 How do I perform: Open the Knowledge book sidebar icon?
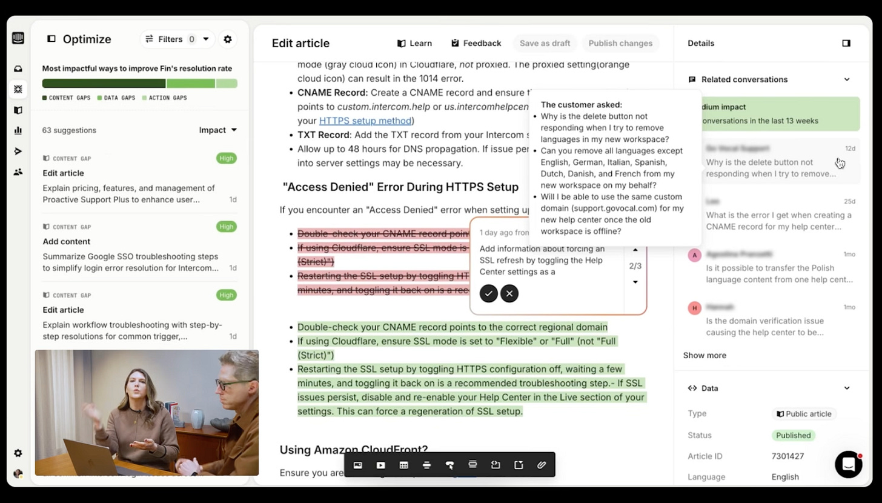(x=18, y=110)
